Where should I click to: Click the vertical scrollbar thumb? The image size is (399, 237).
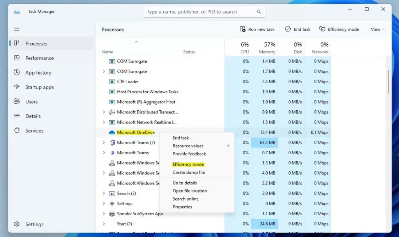click(389, 82)
